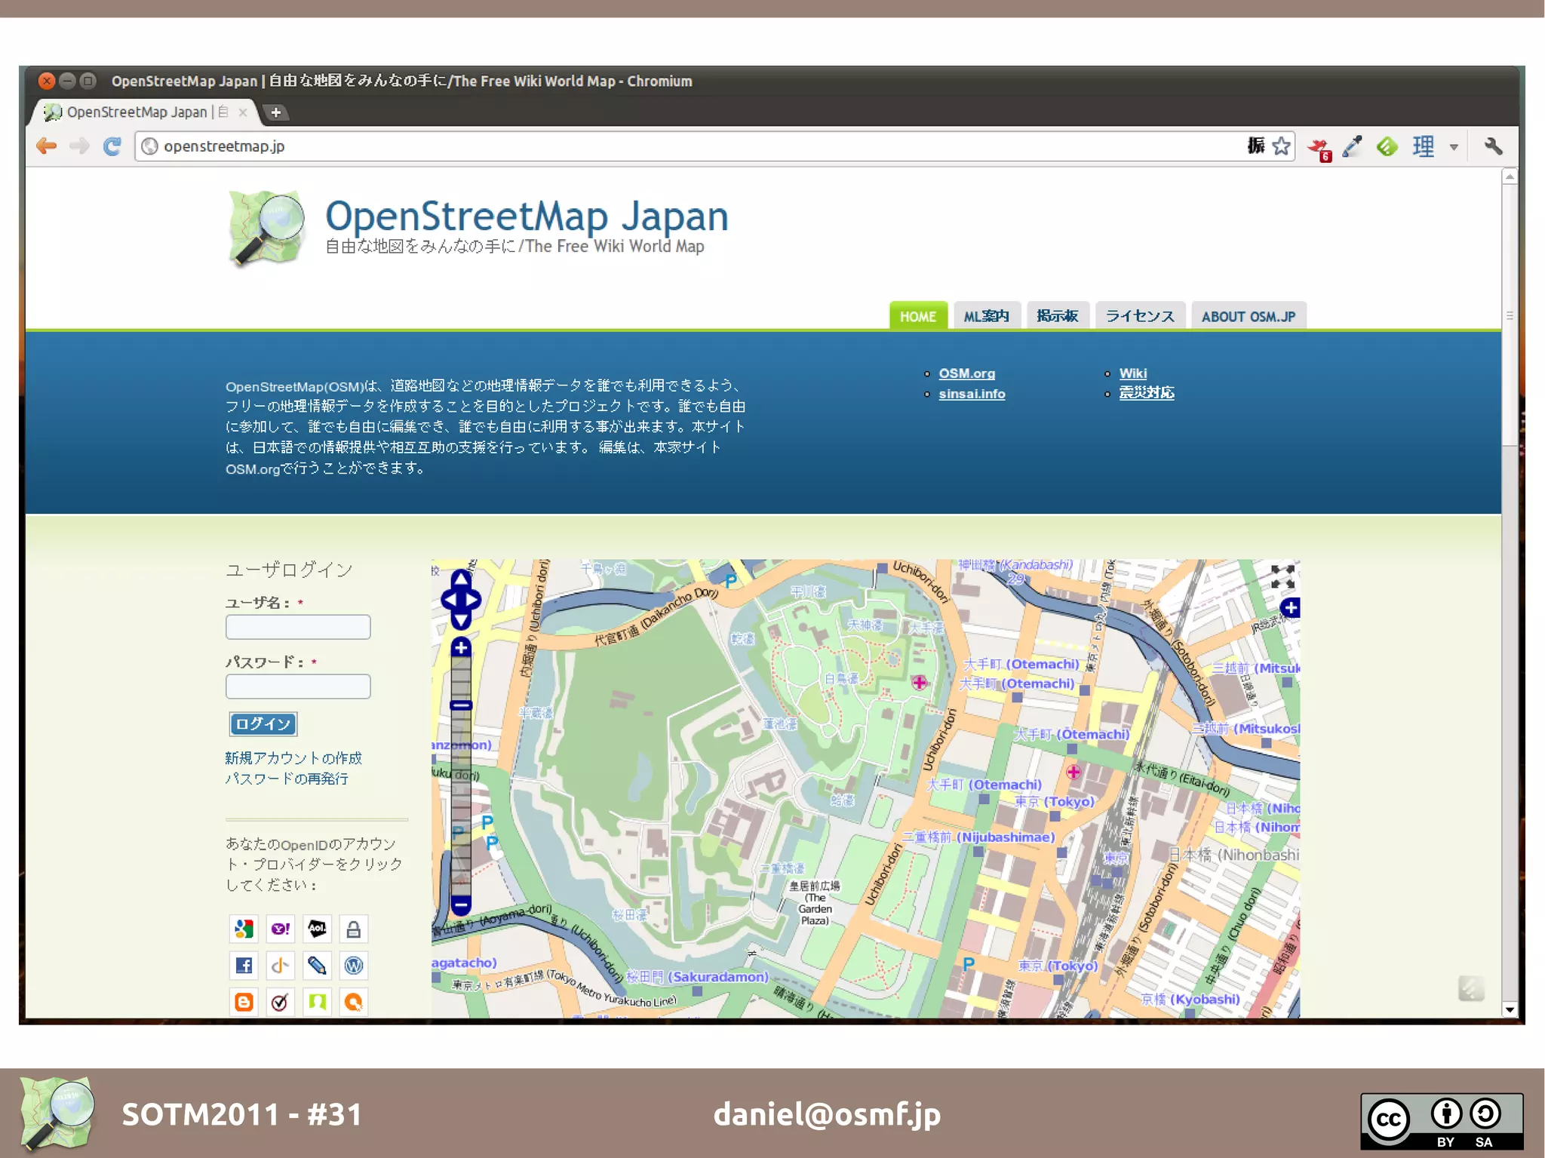Reload the page with refresh icon
The height and width of the screenshot is (1158, 1545).
point(112,146)
